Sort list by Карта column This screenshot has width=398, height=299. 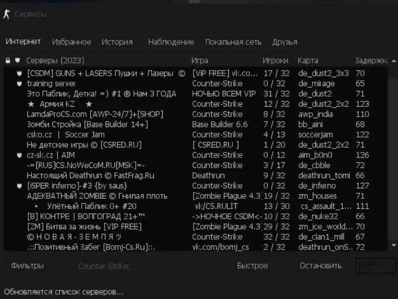coord(307,60)
